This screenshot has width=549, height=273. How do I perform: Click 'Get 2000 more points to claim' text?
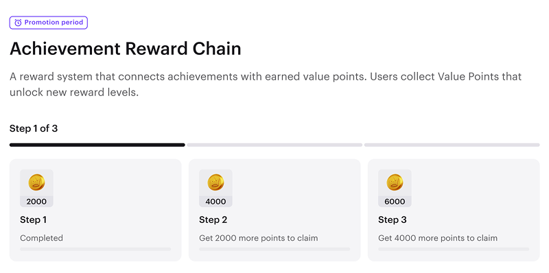click(x=259, y=238)
